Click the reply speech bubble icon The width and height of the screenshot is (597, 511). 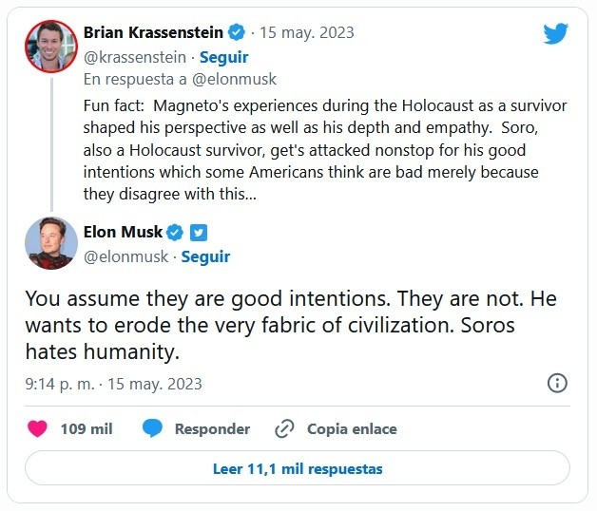click(152, 428)
